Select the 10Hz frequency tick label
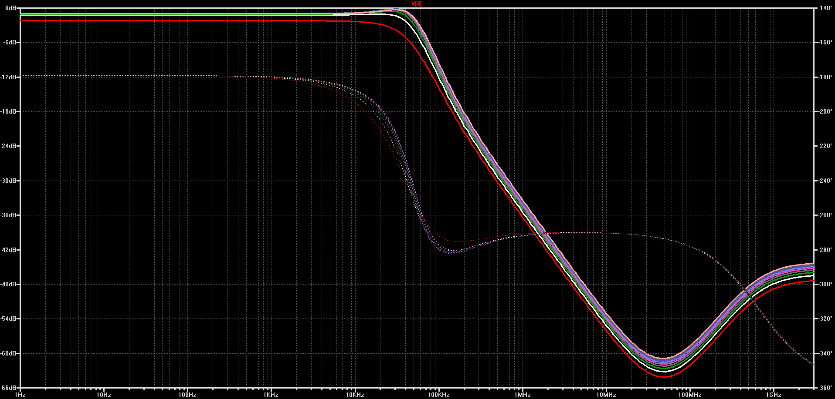This screenshot has height=399, width=835. click(104, 395)
